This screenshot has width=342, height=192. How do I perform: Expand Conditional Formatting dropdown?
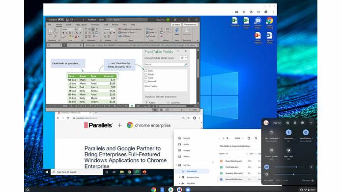click(x=130, y=29)
